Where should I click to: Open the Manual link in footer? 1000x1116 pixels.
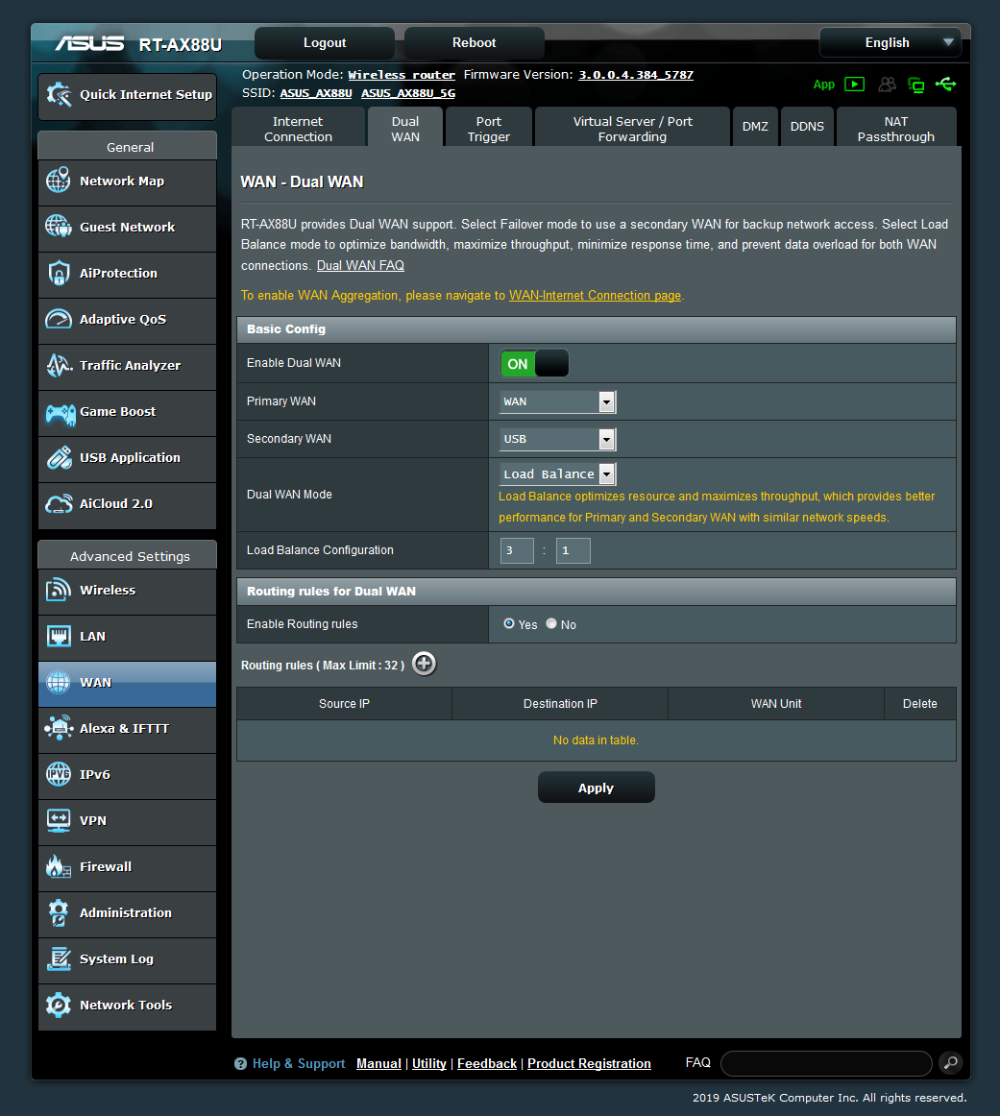click(378, 1063)
